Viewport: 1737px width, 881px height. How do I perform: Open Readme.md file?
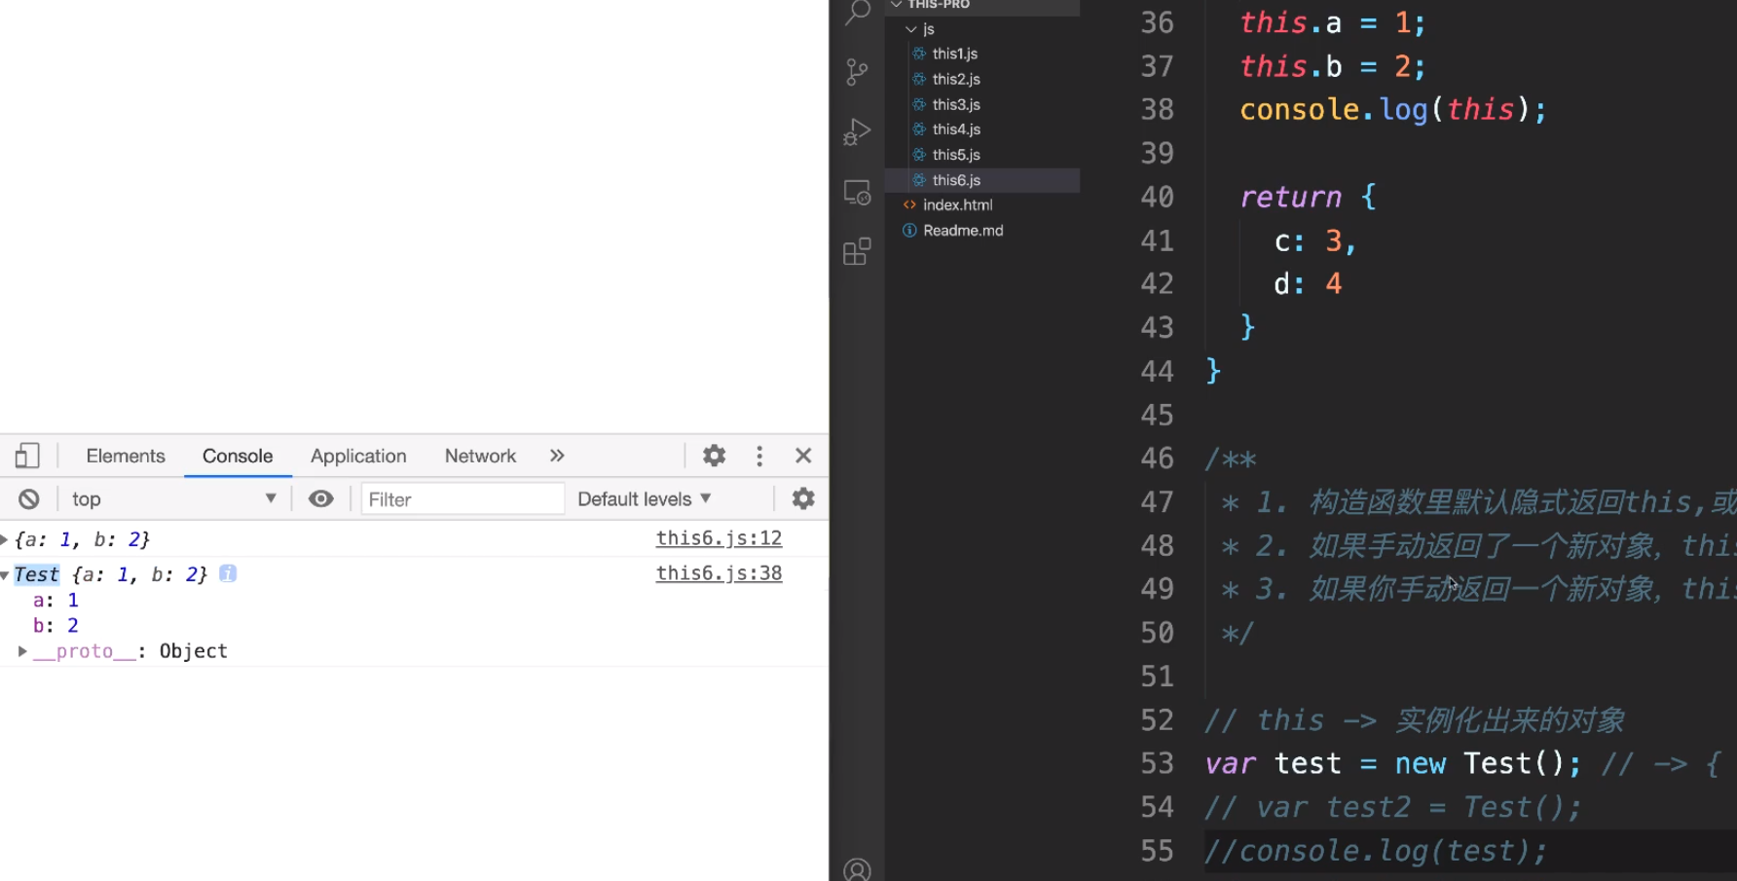point(962,231)
